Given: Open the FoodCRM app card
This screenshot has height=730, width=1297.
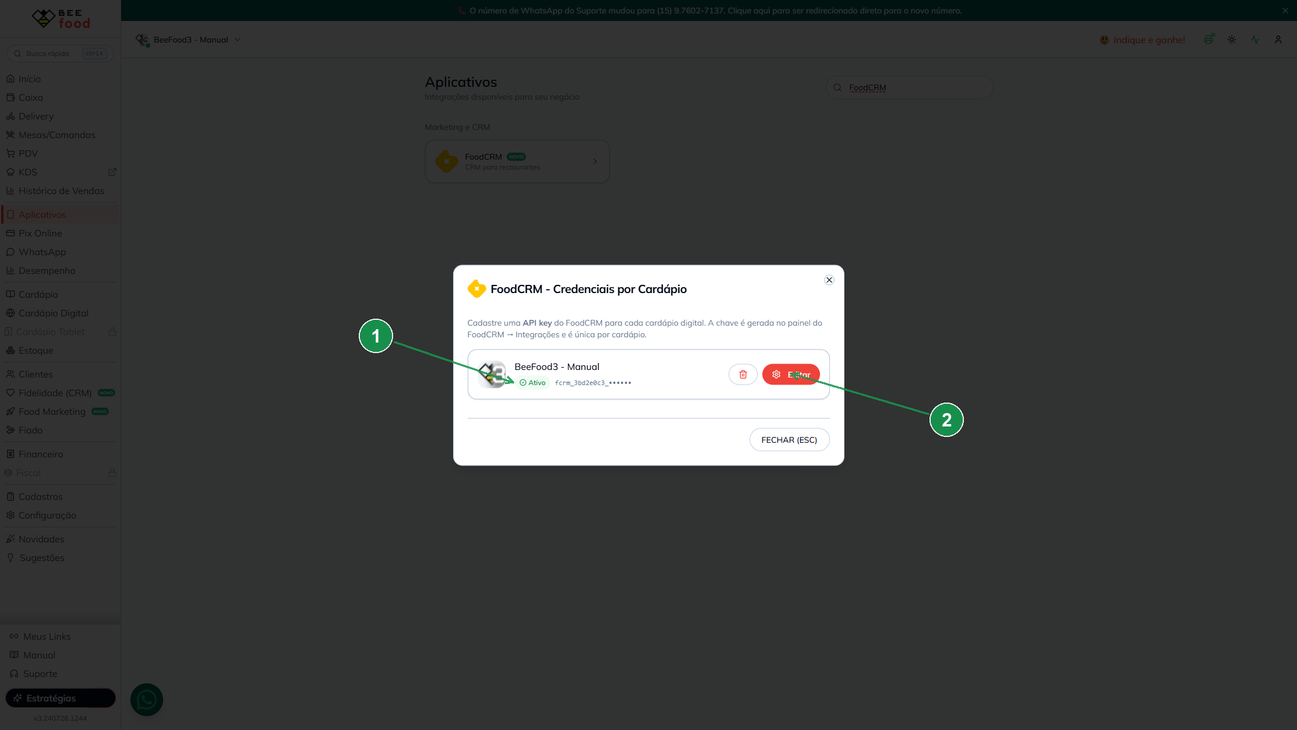Looking at the screenshot, I should [x=517, y=161].
